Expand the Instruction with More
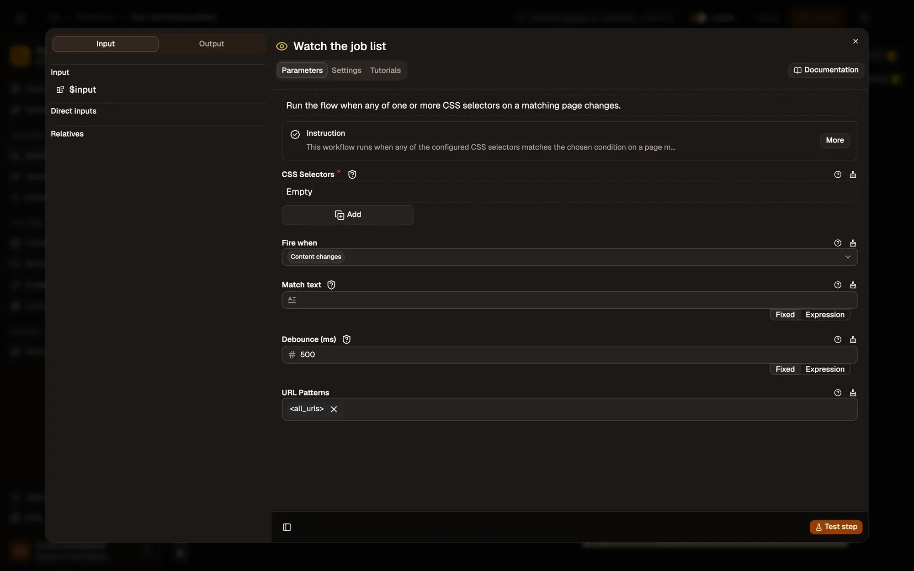The height and width of the screenshot is (571, 914). (x=834, y=140)
